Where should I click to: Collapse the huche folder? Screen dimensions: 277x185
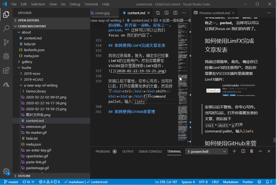click(x=51, y=68)
